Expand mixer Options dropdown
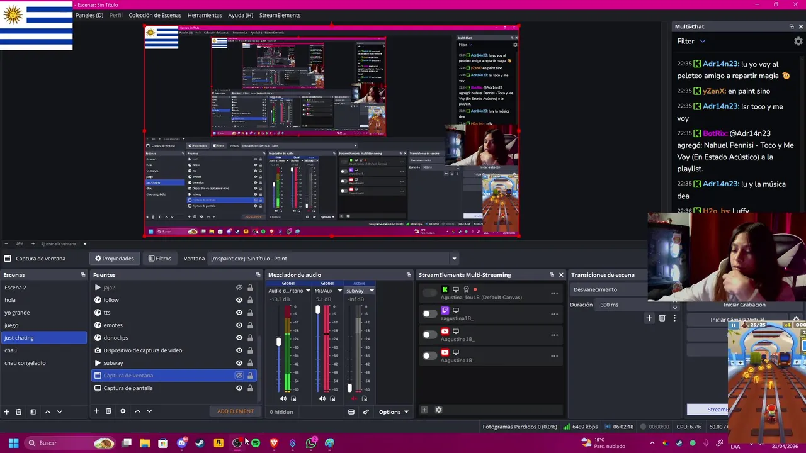Image resolution: width=806 pixels, height=453 pixels. pos(394,412)
